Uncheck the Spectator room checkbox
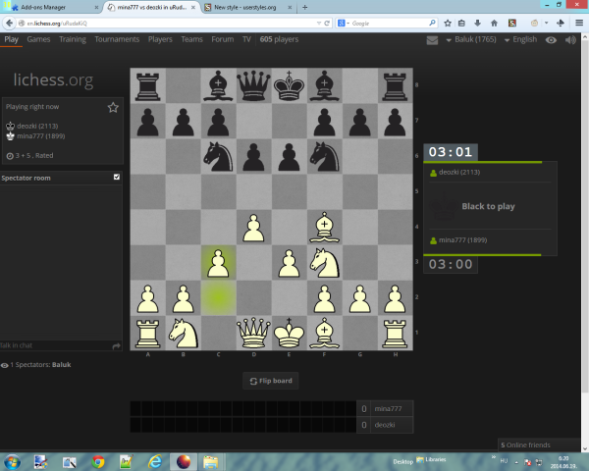 [x=117, y=177]
